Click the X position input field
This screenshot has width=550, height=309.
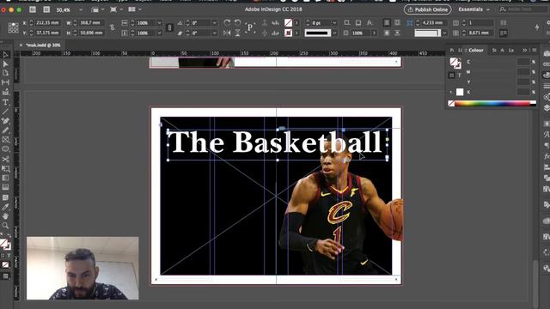click(47, 23)
